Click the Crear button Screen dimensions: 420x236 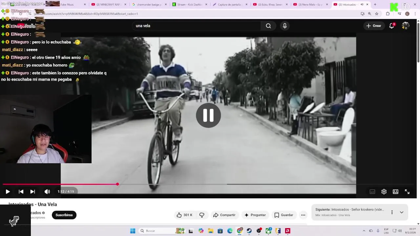(374, 26)
